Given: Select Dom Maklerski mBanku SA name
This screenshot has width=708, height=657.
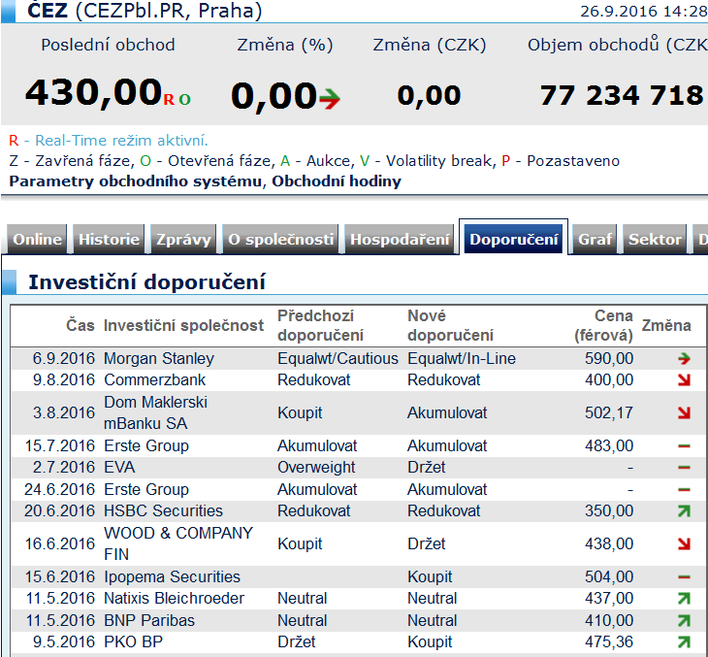Looking at the screenshot, I should click(156, 413).
